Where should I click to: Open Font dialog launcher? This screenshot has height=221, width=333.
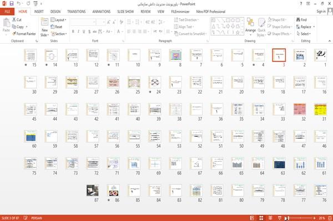click(123, 41)
